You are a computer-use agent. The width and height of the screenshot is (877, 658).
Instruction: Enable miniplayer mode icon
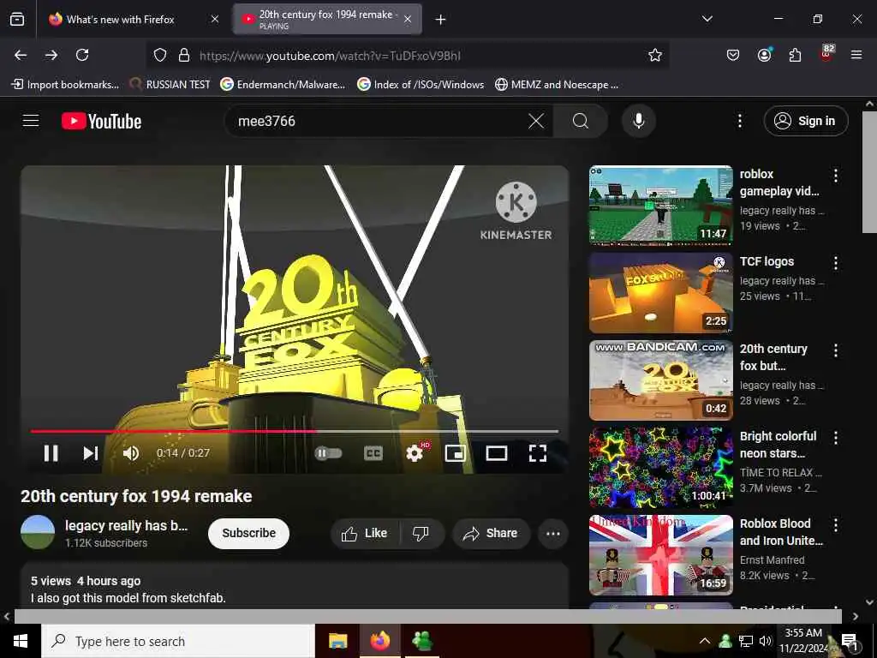pos(456,452)
